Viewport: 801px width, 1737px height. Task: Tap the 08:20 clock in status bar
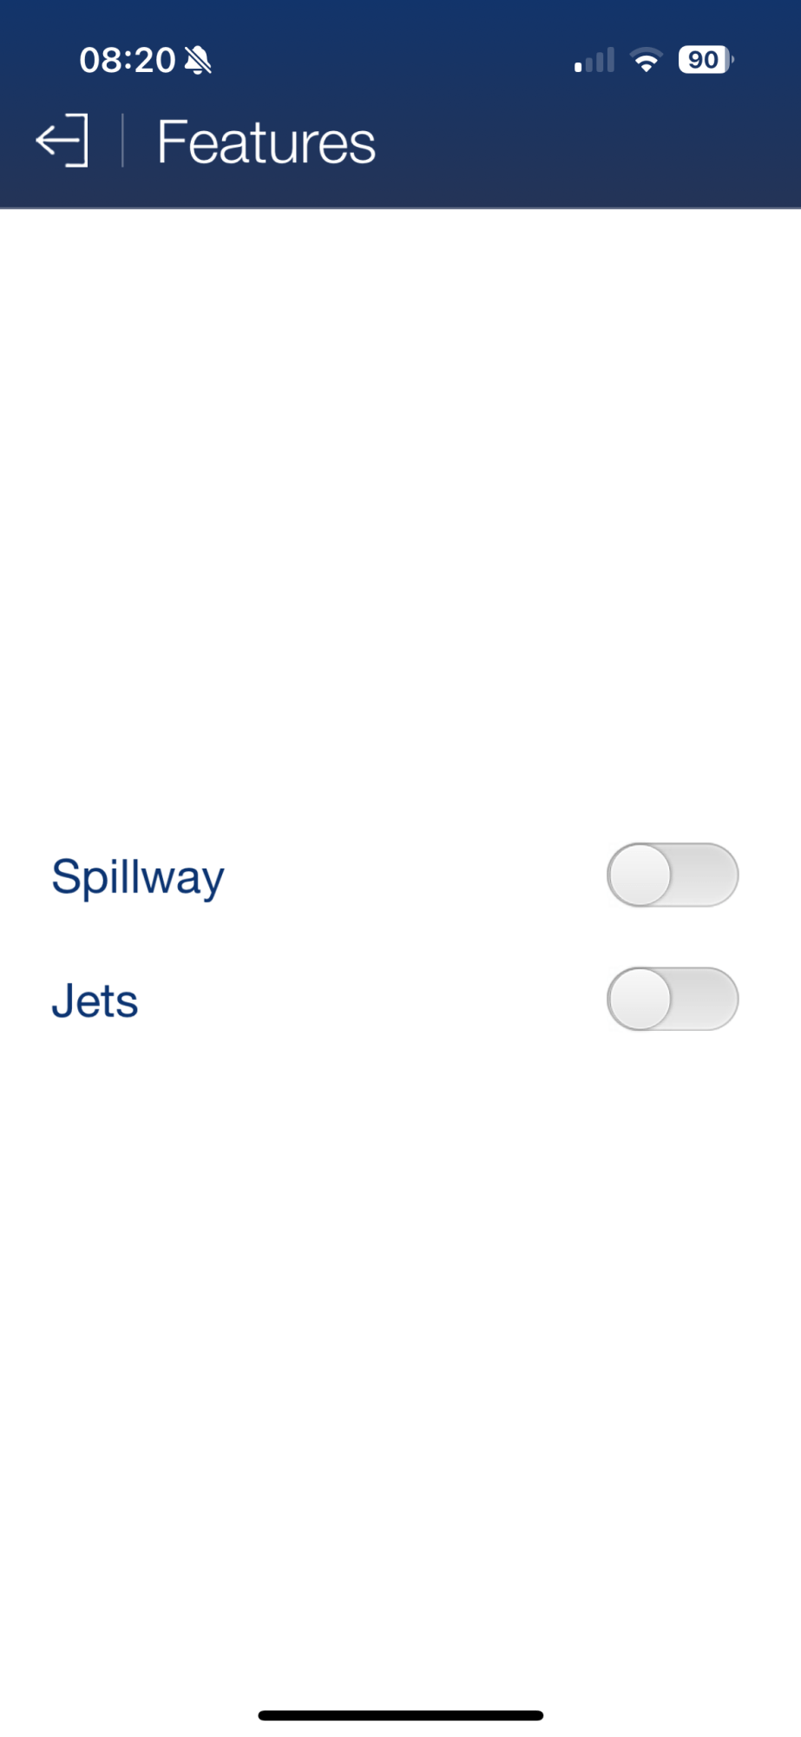click(x=128, y=60)
